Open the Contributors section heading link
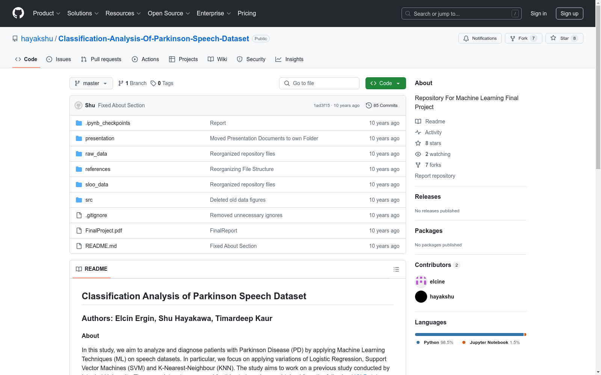The width and height of the screenshot is (601, 375). click(438, 265)
